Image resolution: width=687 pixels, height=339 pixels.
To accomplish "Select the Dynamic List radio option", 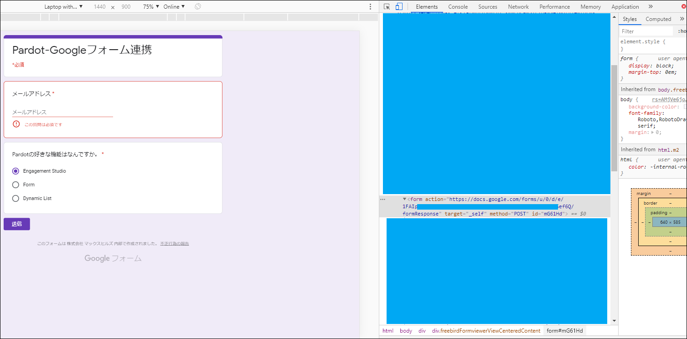I will [16, 199].
